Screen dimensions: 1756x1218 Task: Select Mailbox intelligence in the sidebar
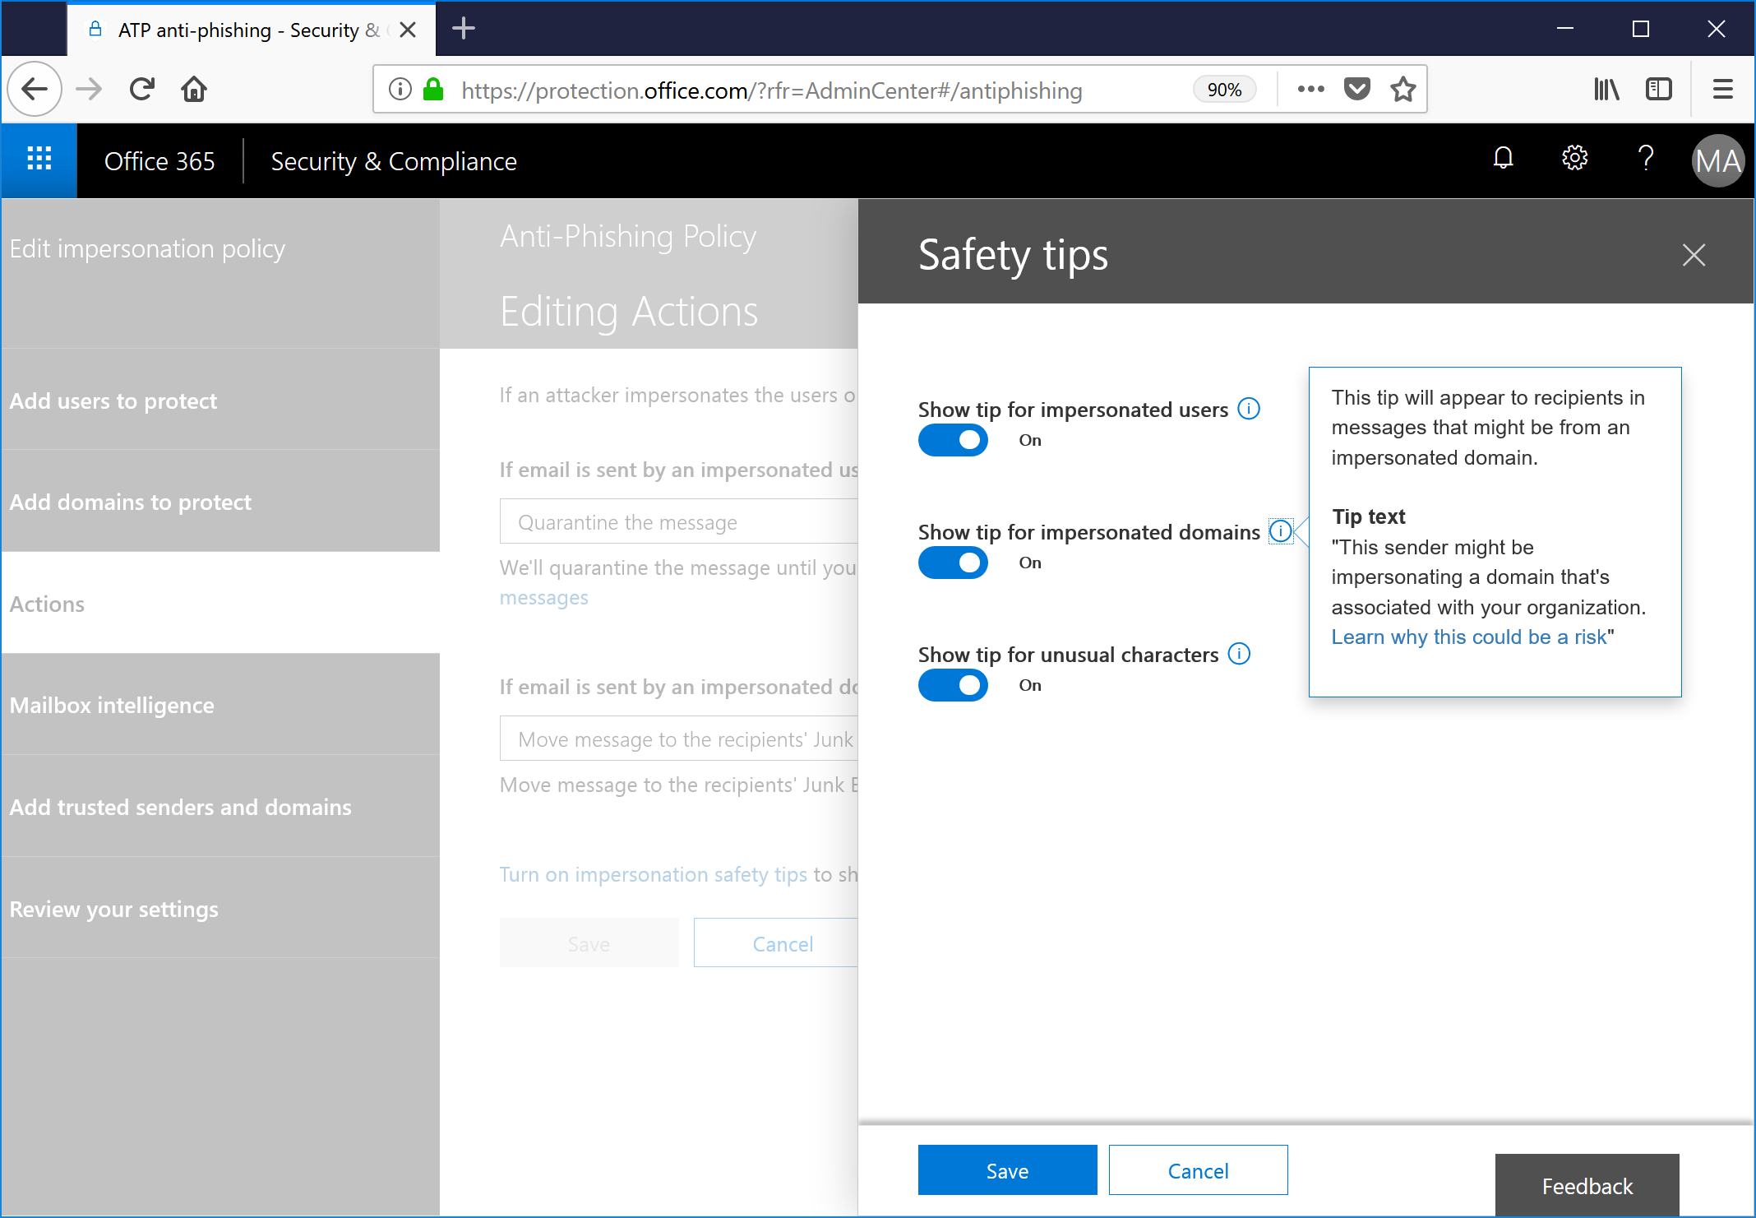[x=112, y=705]
